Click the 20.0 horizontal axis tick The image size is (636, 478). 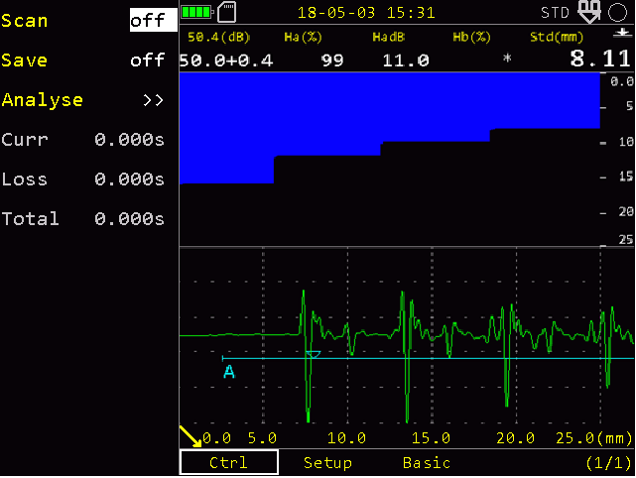(516, 438)
